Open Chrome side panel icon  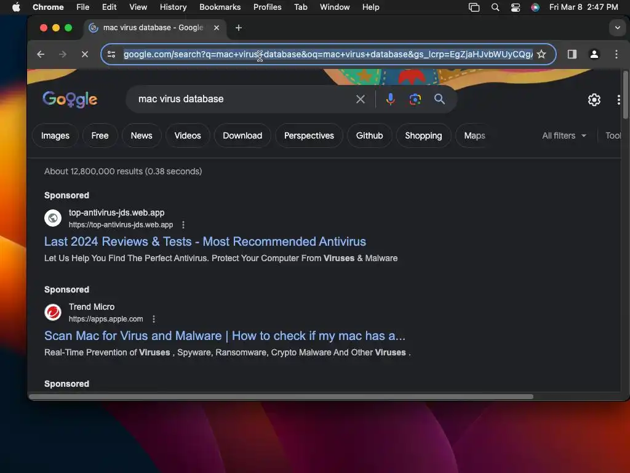(572, 54)
